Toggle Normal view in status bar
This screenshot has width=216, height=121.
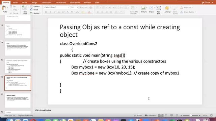click(x=161, y=116)
